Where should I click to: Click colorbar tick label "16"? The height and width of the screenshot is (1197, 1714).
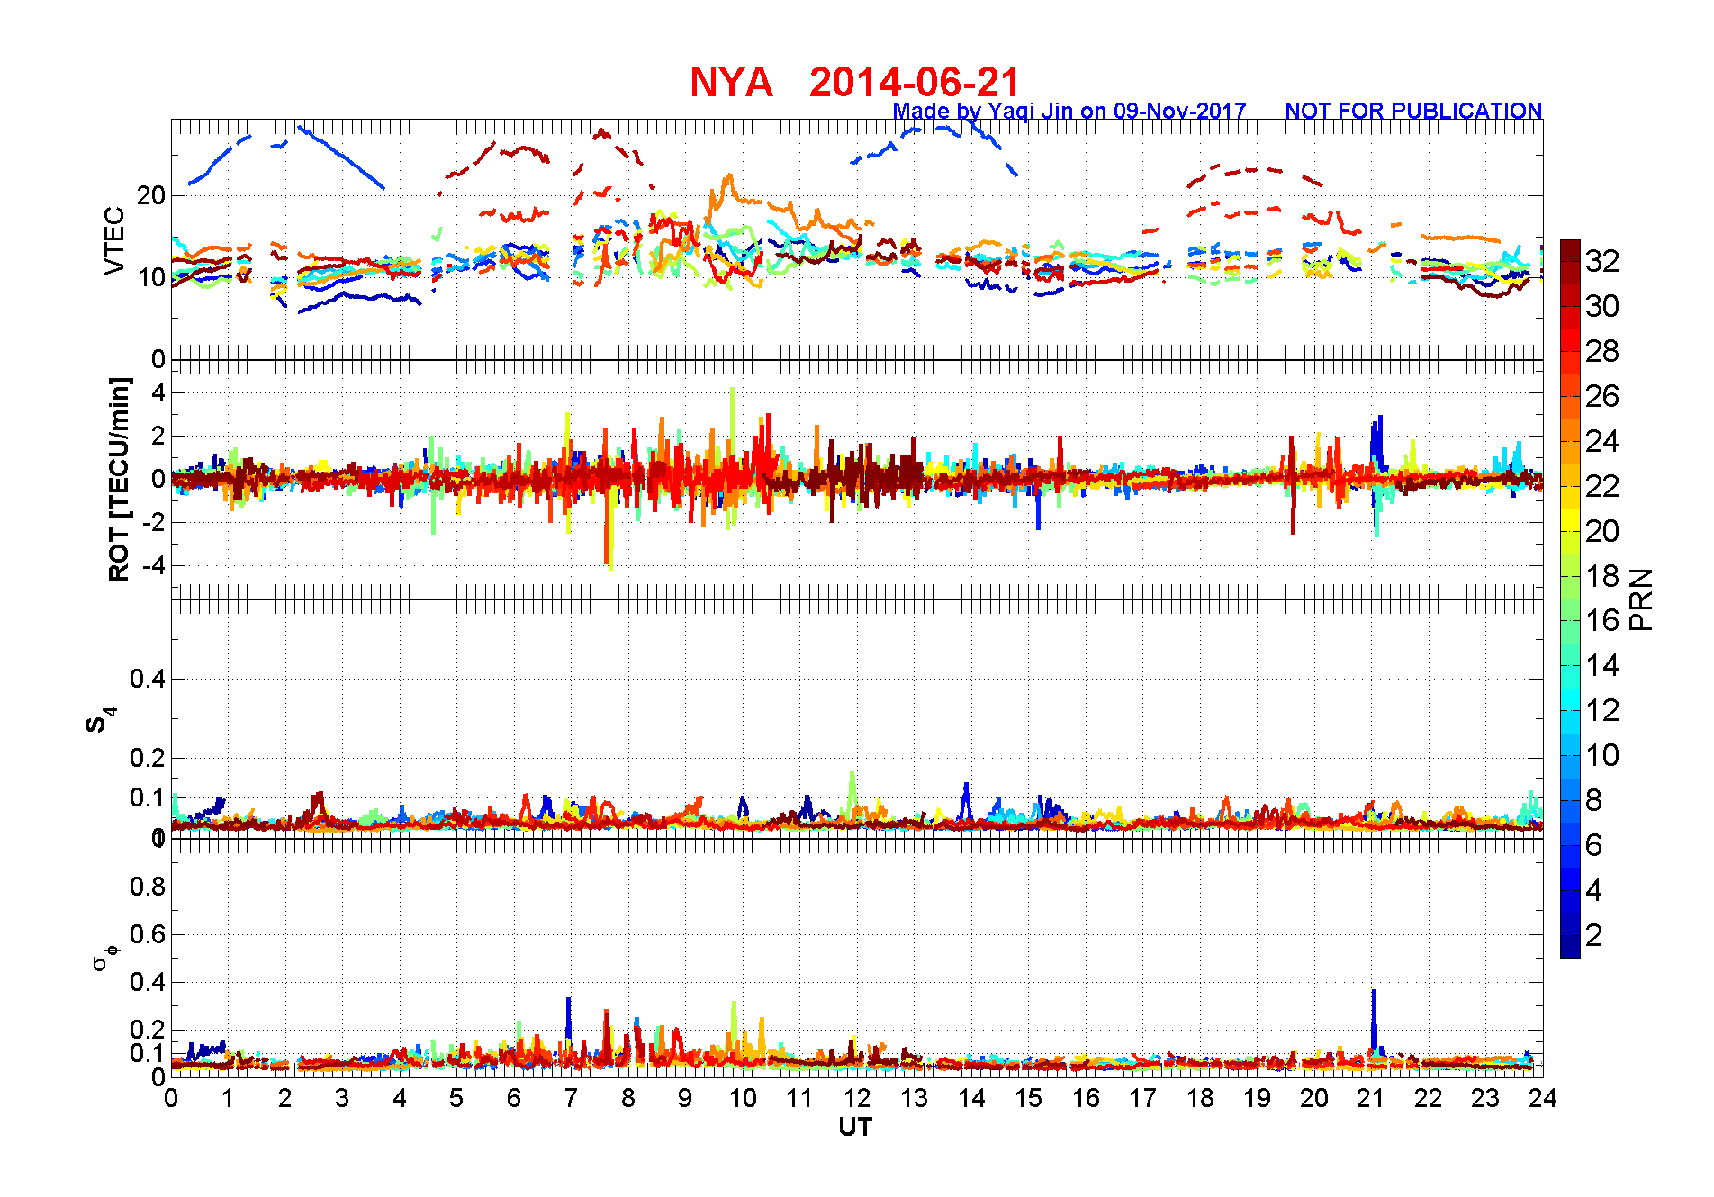[x=1602, y=620]
